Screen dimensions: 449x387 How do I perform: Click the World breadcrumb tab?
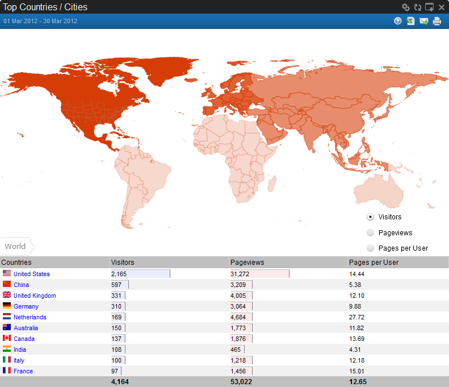click(15, 246)
